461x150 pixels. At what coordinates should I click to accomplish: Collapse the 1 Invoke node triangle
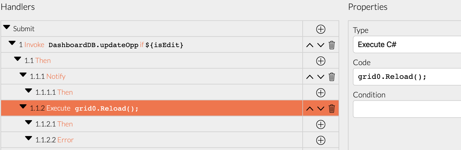pos(12,43)
